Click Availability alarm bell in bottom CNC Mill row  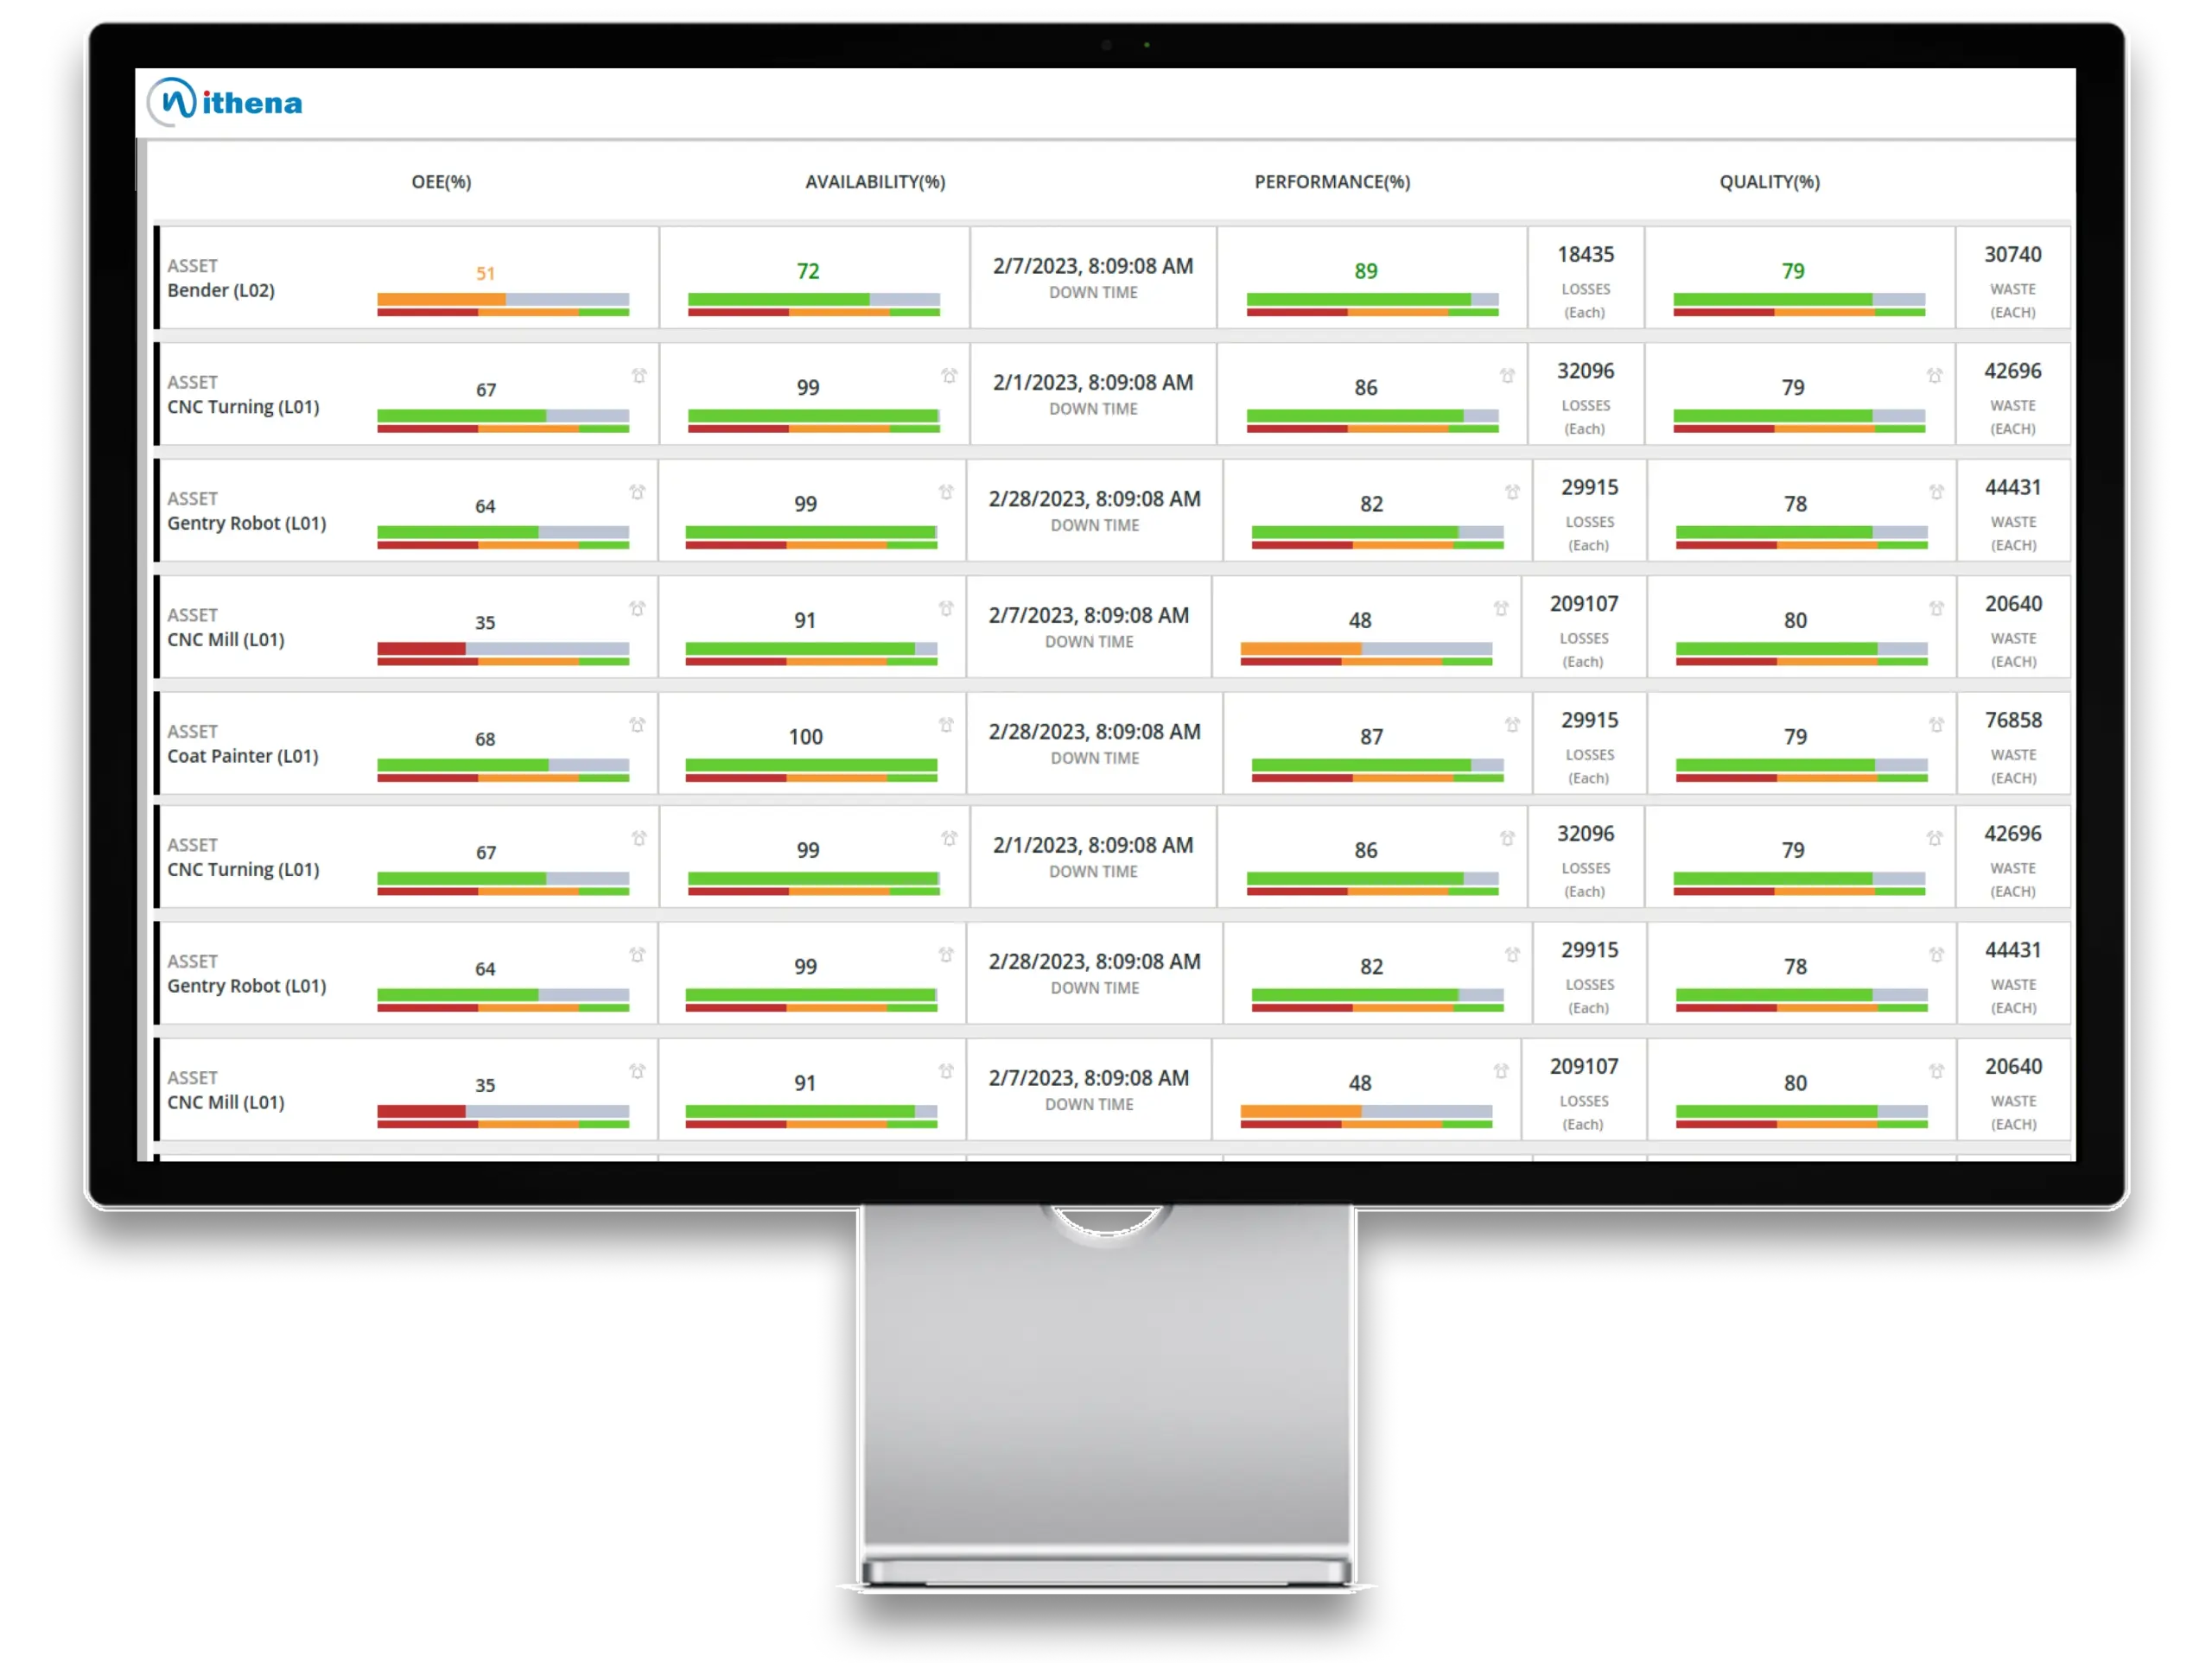pyautogui.click(x=946, y=1071)
